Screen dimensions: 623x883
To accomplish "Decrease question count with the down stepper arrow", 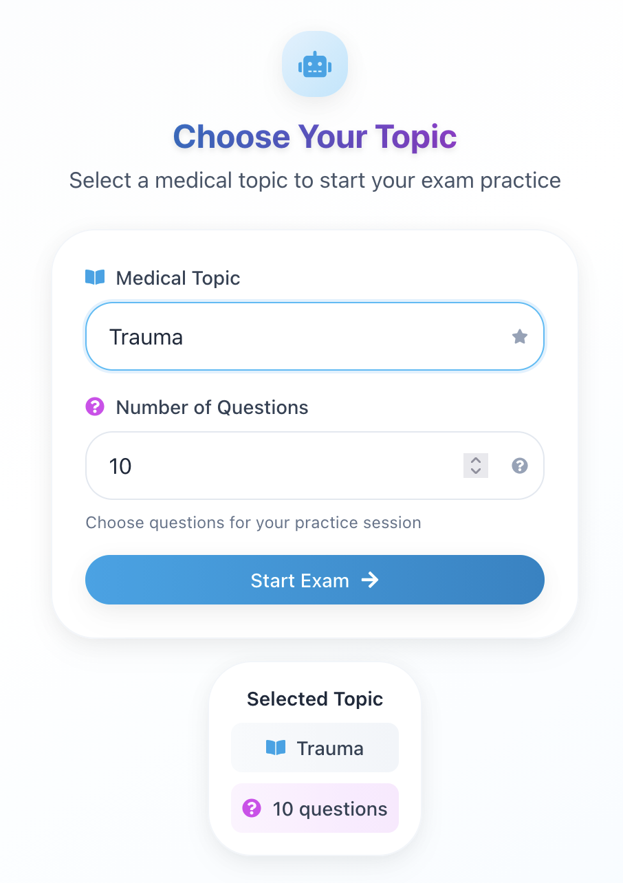I will pos(475,472).
